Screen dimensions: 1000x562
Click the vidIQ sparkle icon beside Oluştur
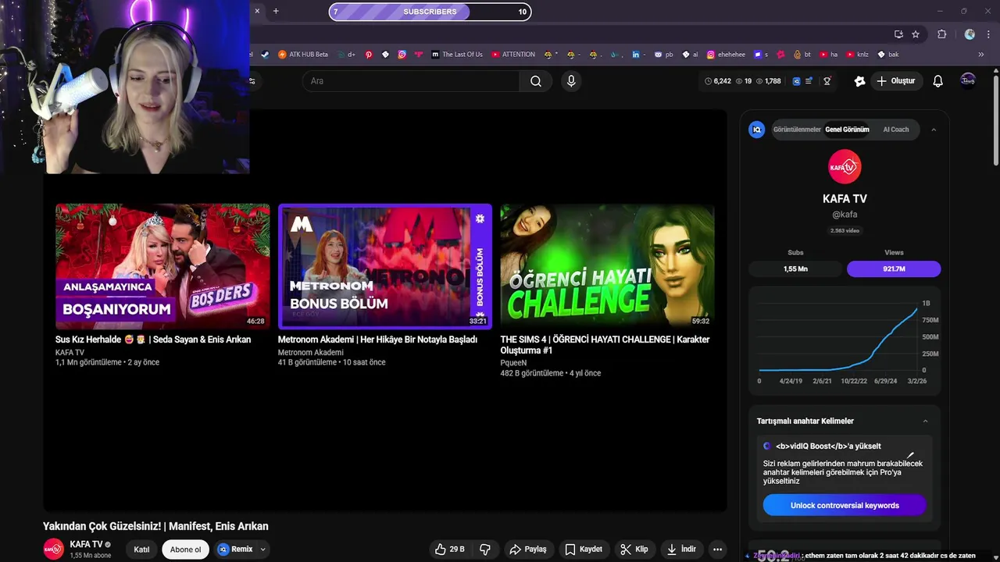click(x=860, y=81)
